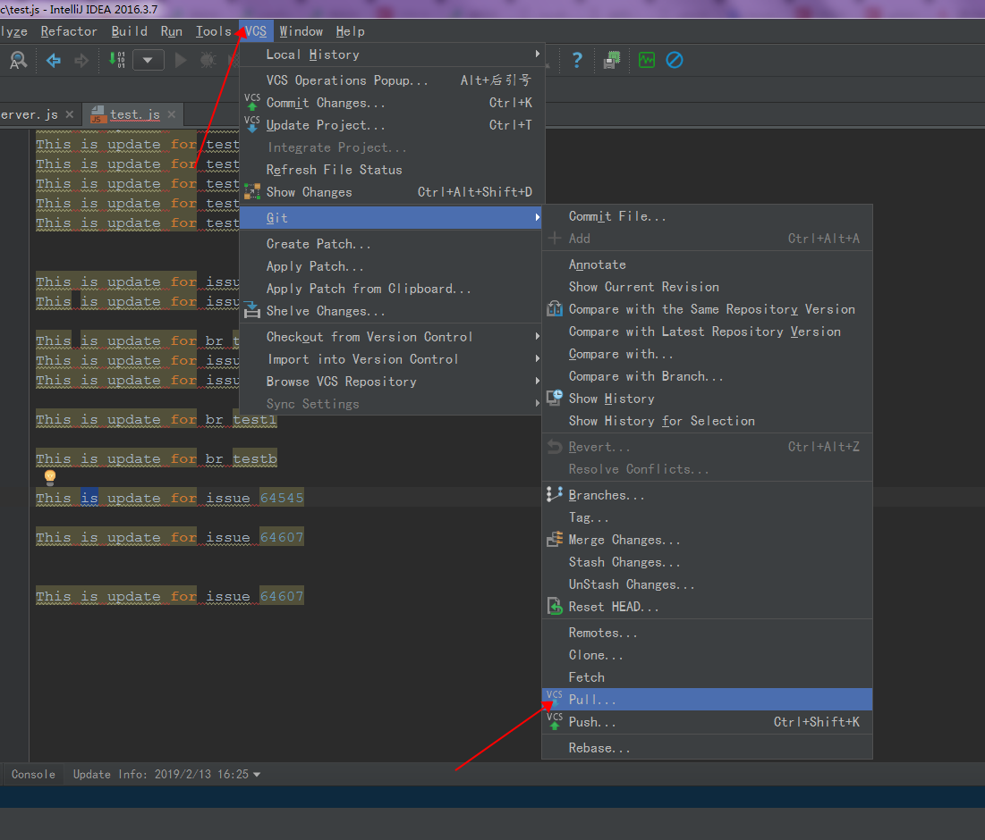Switch to the Console tab
985x840 pixels.
pos(33,774)
